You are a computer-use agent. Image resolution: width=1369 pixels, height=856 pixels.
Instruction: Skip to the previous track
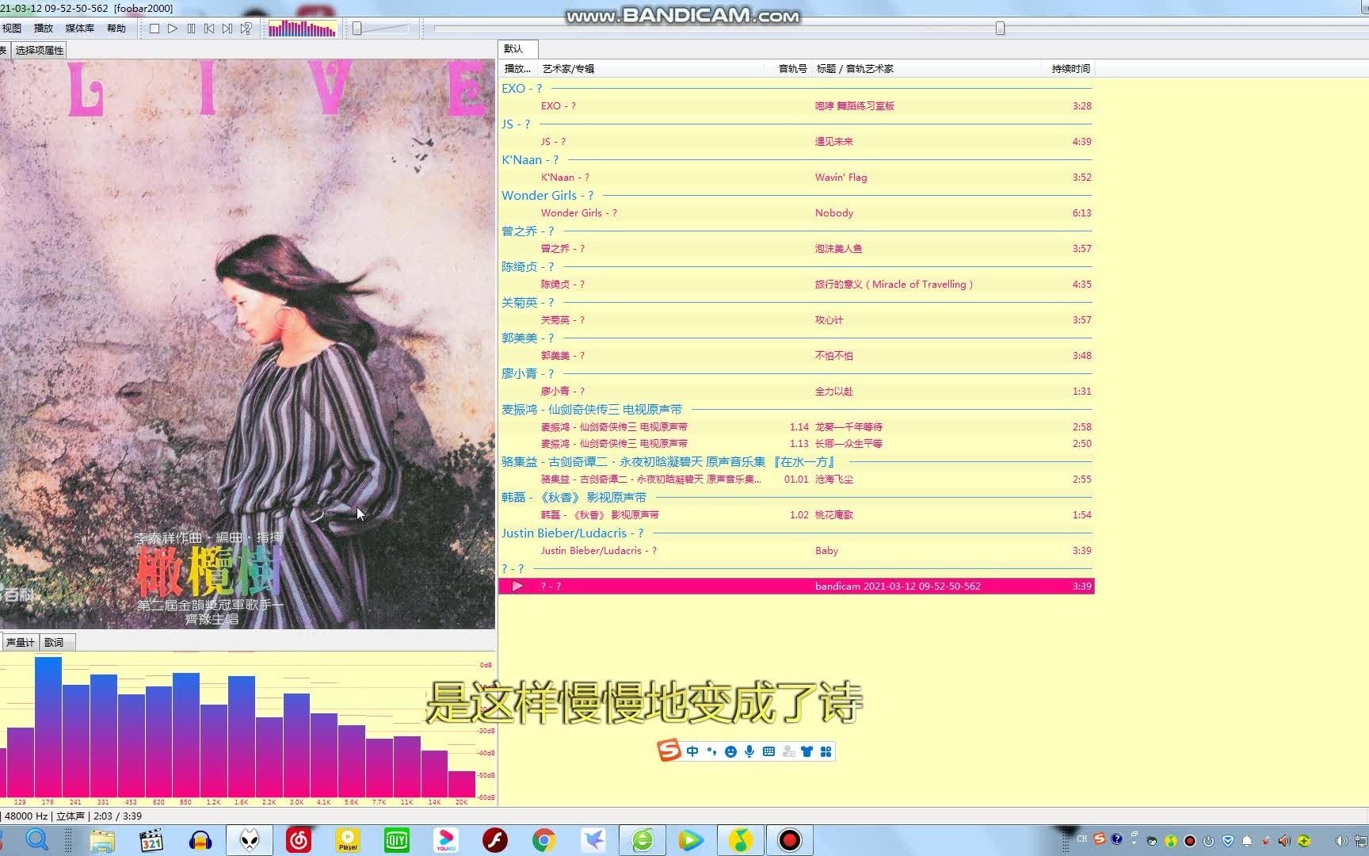pyautogui.click(x=209, y=29)
